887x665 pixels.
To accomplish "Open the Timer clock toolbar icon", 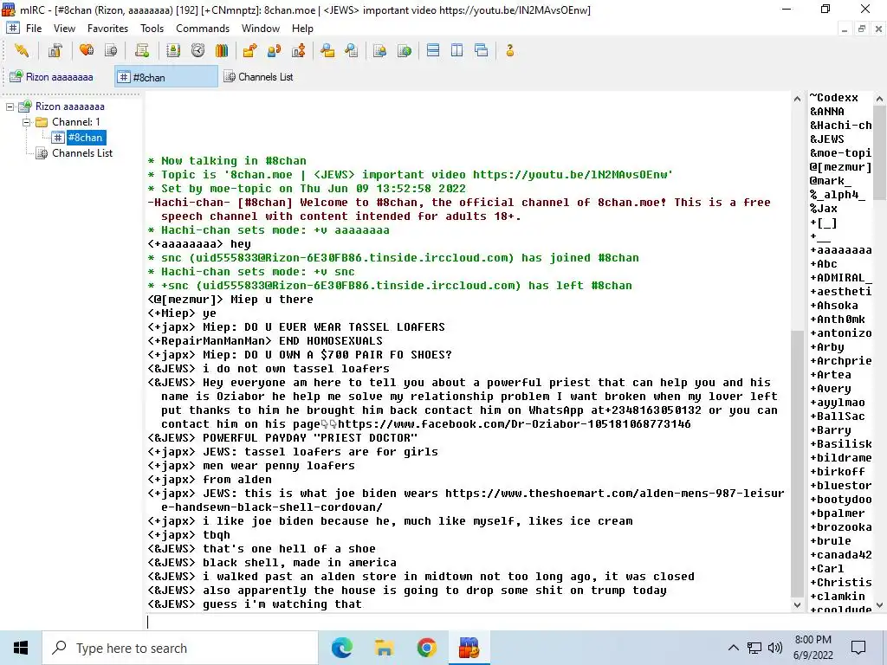I will tap(197, 51).
